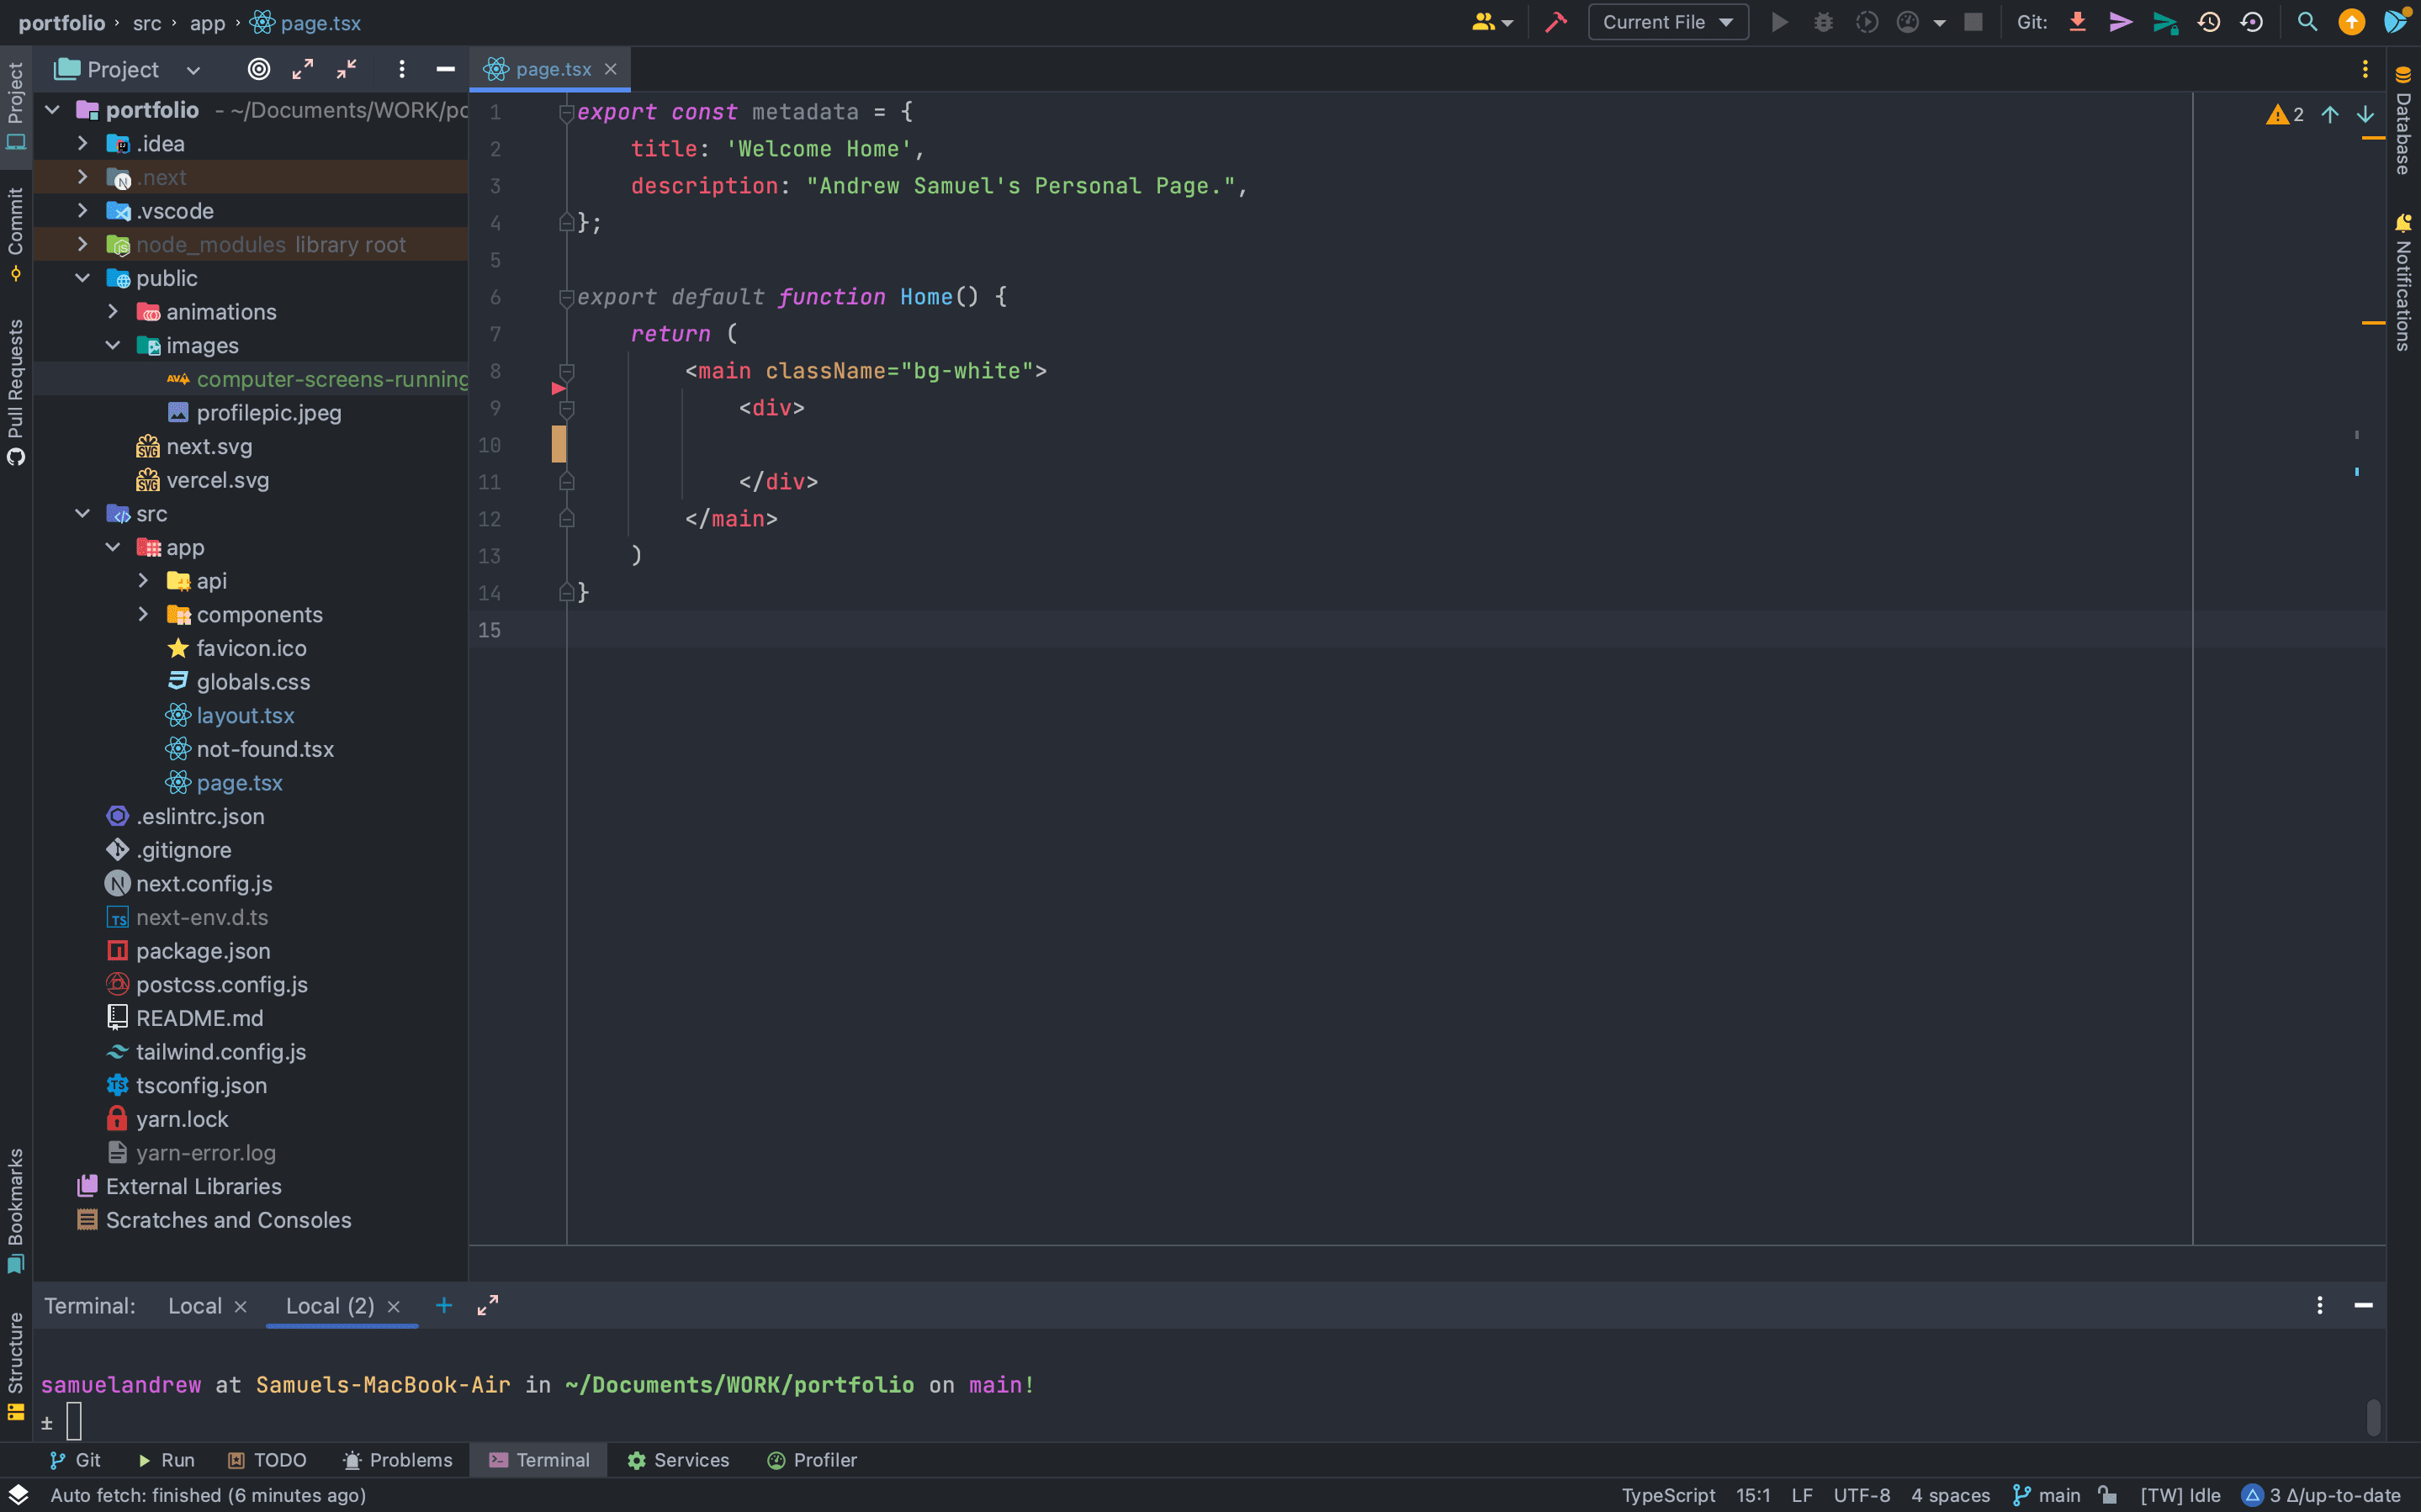This screenshot has width=2421, height=1512.
Task: Switch to the Local terminal tab
Action: click(x=195, y=1306)
